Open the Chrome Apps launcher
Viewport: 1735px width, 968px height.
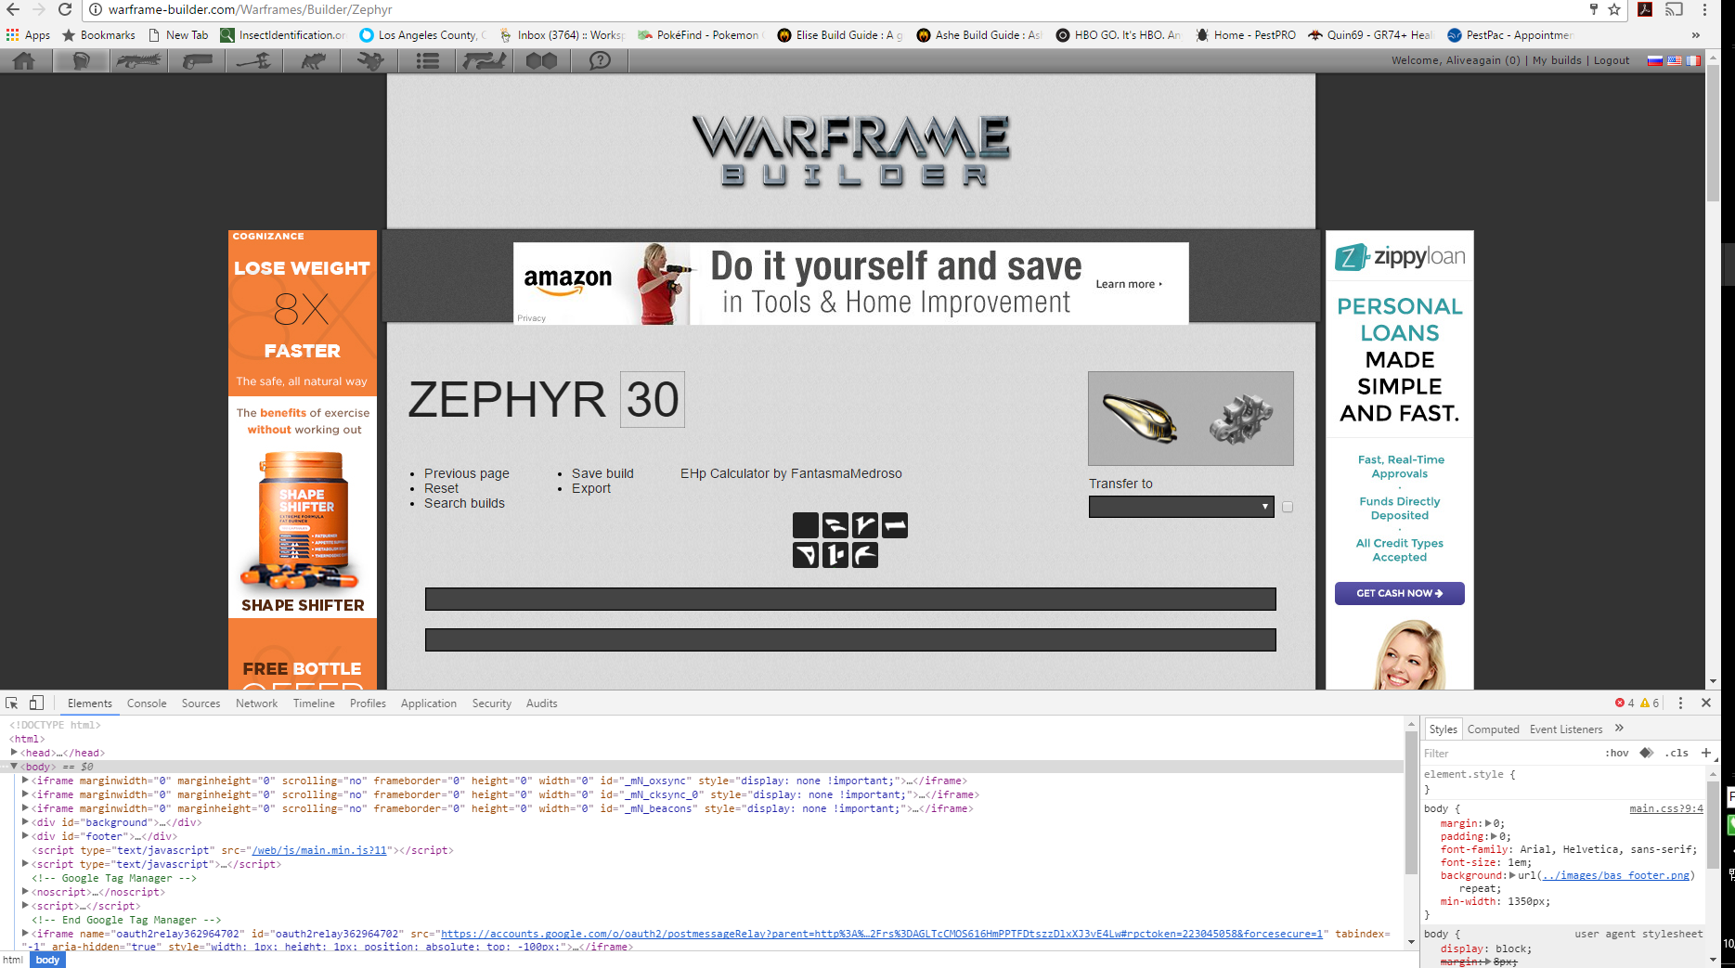point(28,35)
